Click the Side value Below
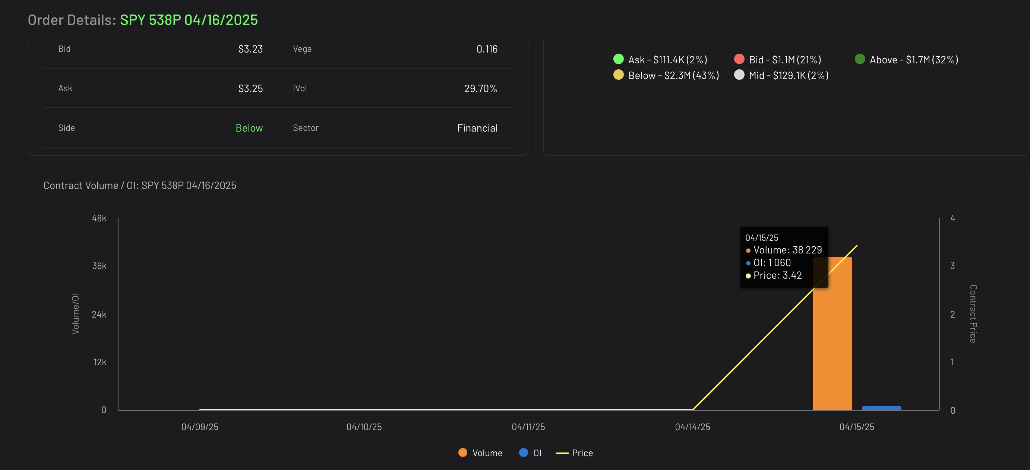This screenshot has width=1030, height=470. [x=249, y=128]
